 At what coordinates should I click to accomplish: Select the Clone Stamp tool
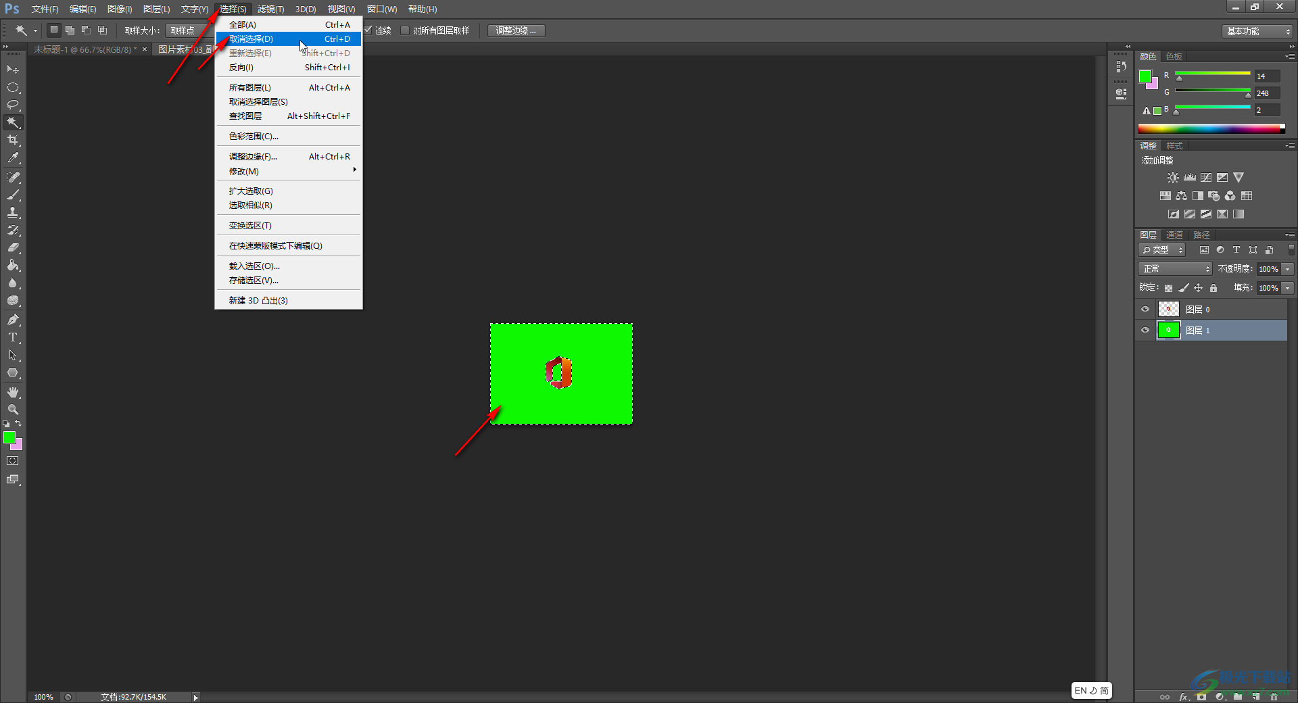tap(13, 212)
